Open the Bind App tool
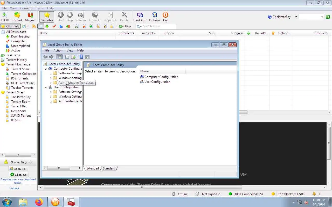332x207 pixels. [x=140, y=17]
